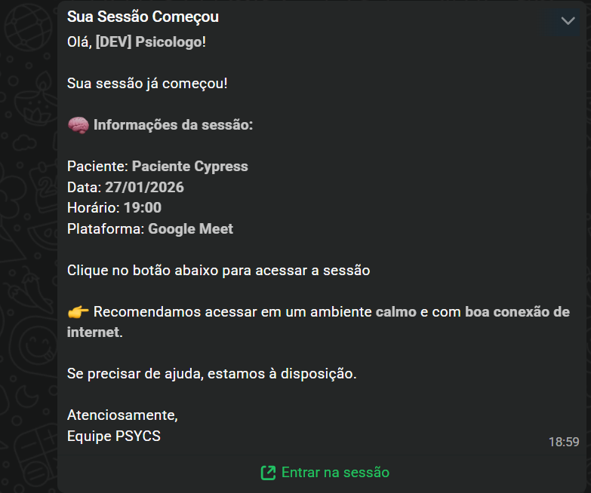
Task: Click the "Equipe PSYCS" signature
Action: (113, 436)
